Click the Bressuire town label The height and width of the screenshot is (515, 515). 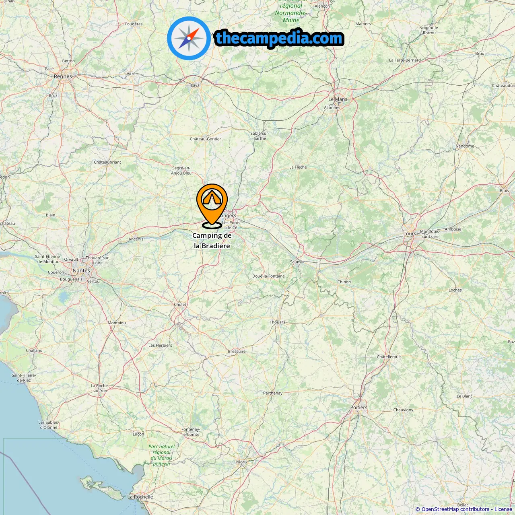(x=237, y=352)
